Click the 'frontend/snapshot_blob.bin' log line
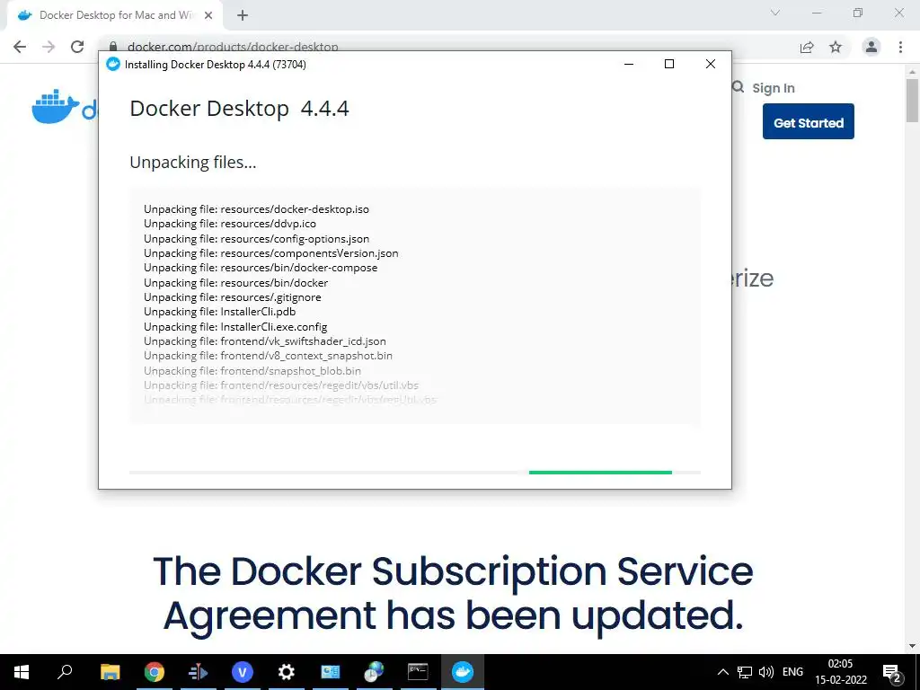Viewport: 920px width, 690px height. pyautogui.click(x=252, y=371)
